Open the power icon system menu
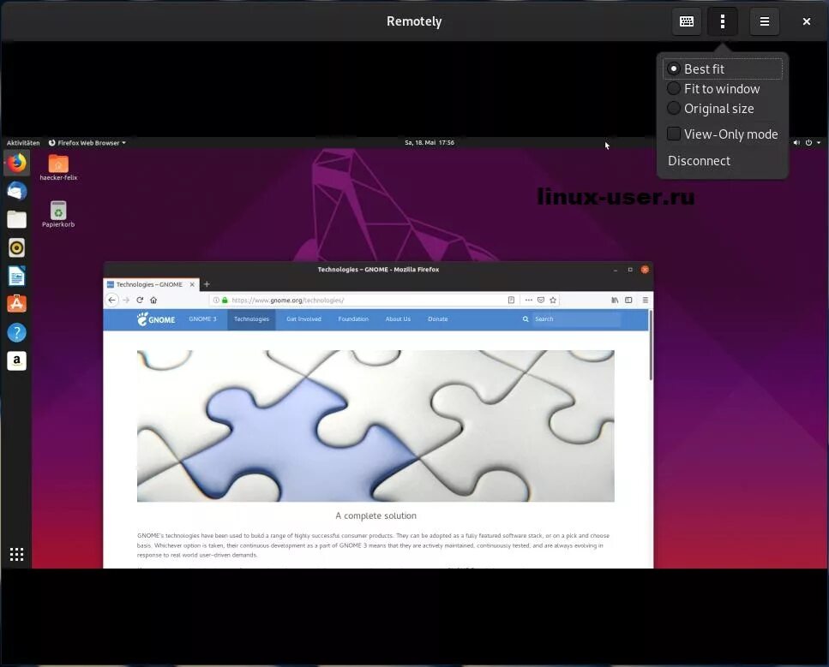Image resolution: width=829 pixels, height=667 pixels. tap(808, 143)
